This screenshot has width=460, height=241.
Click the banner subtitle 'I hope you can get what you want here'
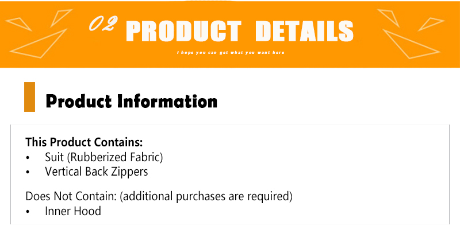point(231,53)
